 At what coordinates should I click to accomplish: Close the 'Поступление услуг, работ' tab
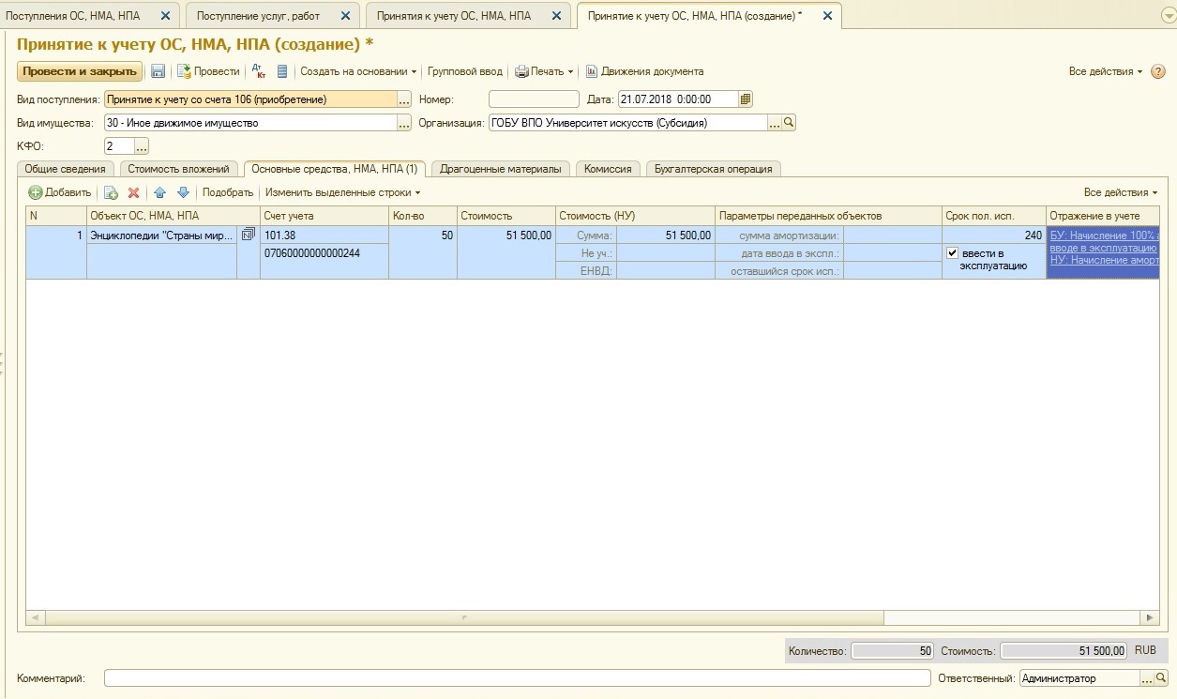tap(345, 16)
